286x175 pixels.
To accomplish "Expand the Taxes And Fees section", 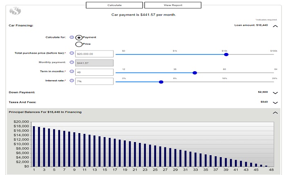I will point(275,103).
